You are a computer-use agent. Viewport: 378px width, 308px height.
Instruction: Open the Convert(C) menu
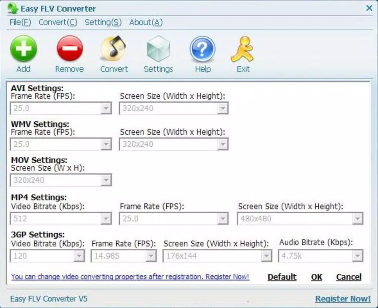(x=58, y=22)
